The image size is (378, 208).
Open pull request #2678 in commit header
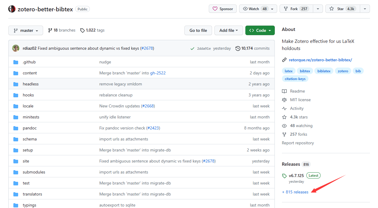(x=147, y=48)
